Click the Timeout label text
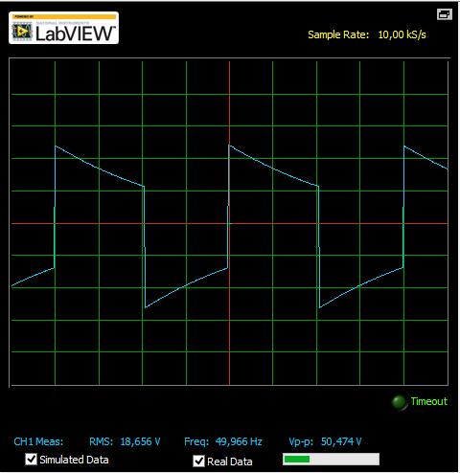This screenshot has height=473, width=460. tap(429, 401)
